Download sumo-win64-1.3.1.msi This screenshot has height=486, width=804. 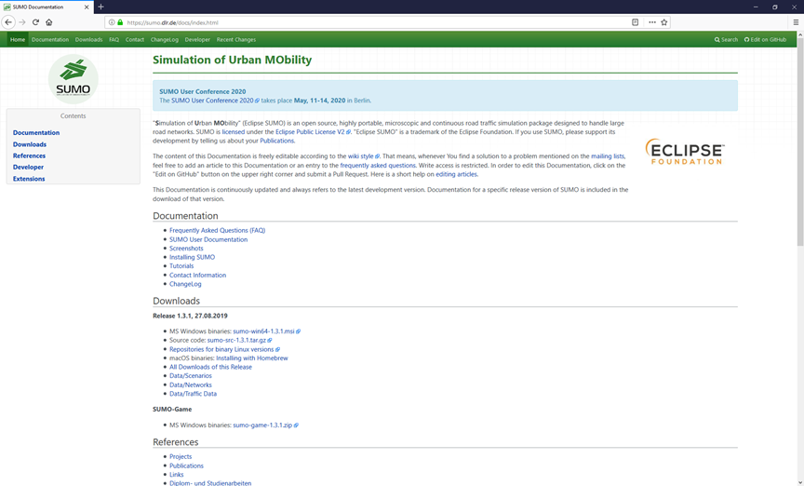[267, 331]
